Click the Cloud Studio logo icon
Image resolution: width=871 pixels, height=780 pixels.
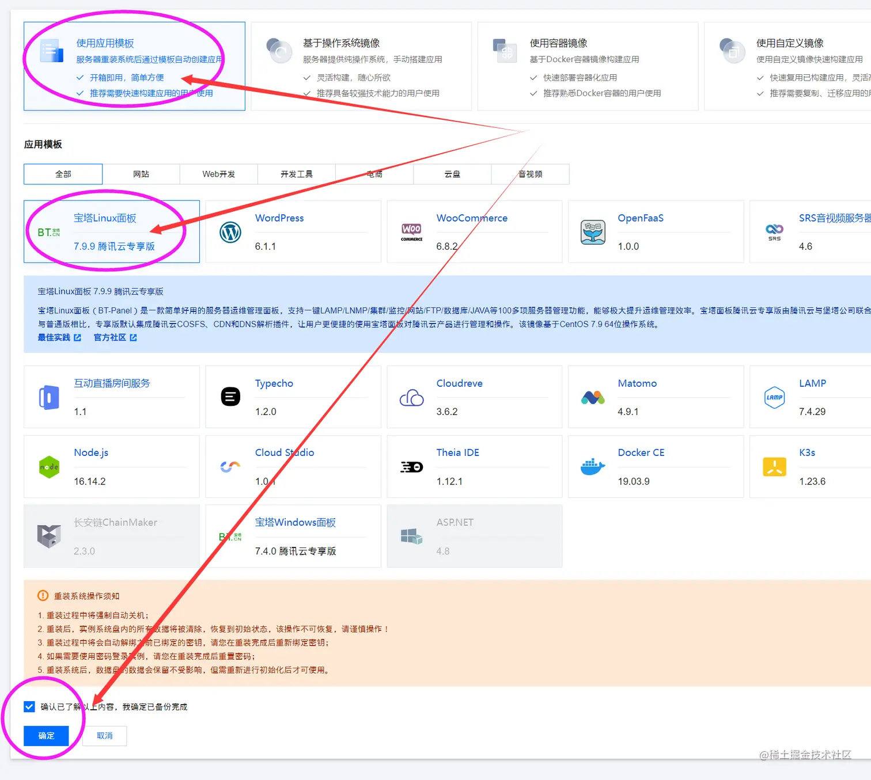[x=230, y=467]
